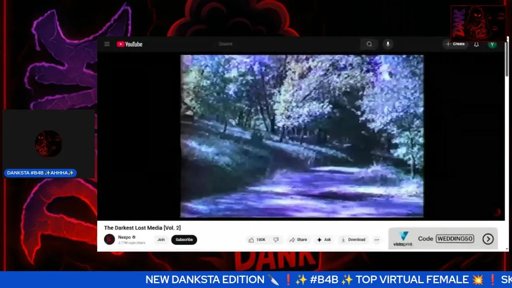Open the more actions ellipsis menu
Screen dimensions: 512x288
point(376,240)
